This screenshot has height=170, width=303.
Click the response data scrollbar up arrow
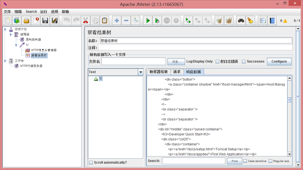click(289, 78)
